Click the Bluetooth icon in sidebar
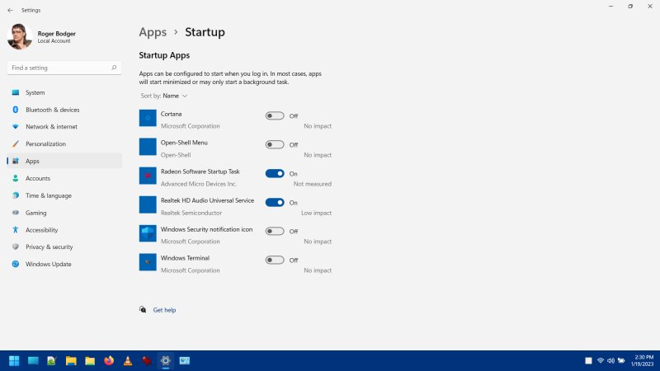 click(x=16, y=110)
